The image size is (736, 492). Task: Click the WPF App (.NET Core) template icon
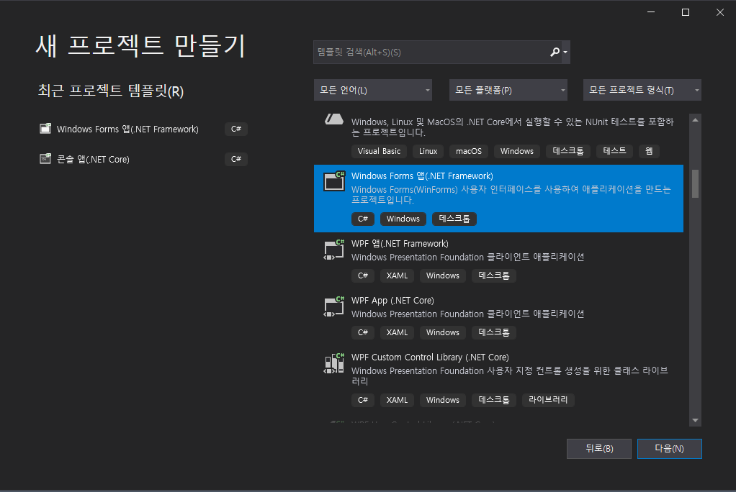tap(333, 306)
